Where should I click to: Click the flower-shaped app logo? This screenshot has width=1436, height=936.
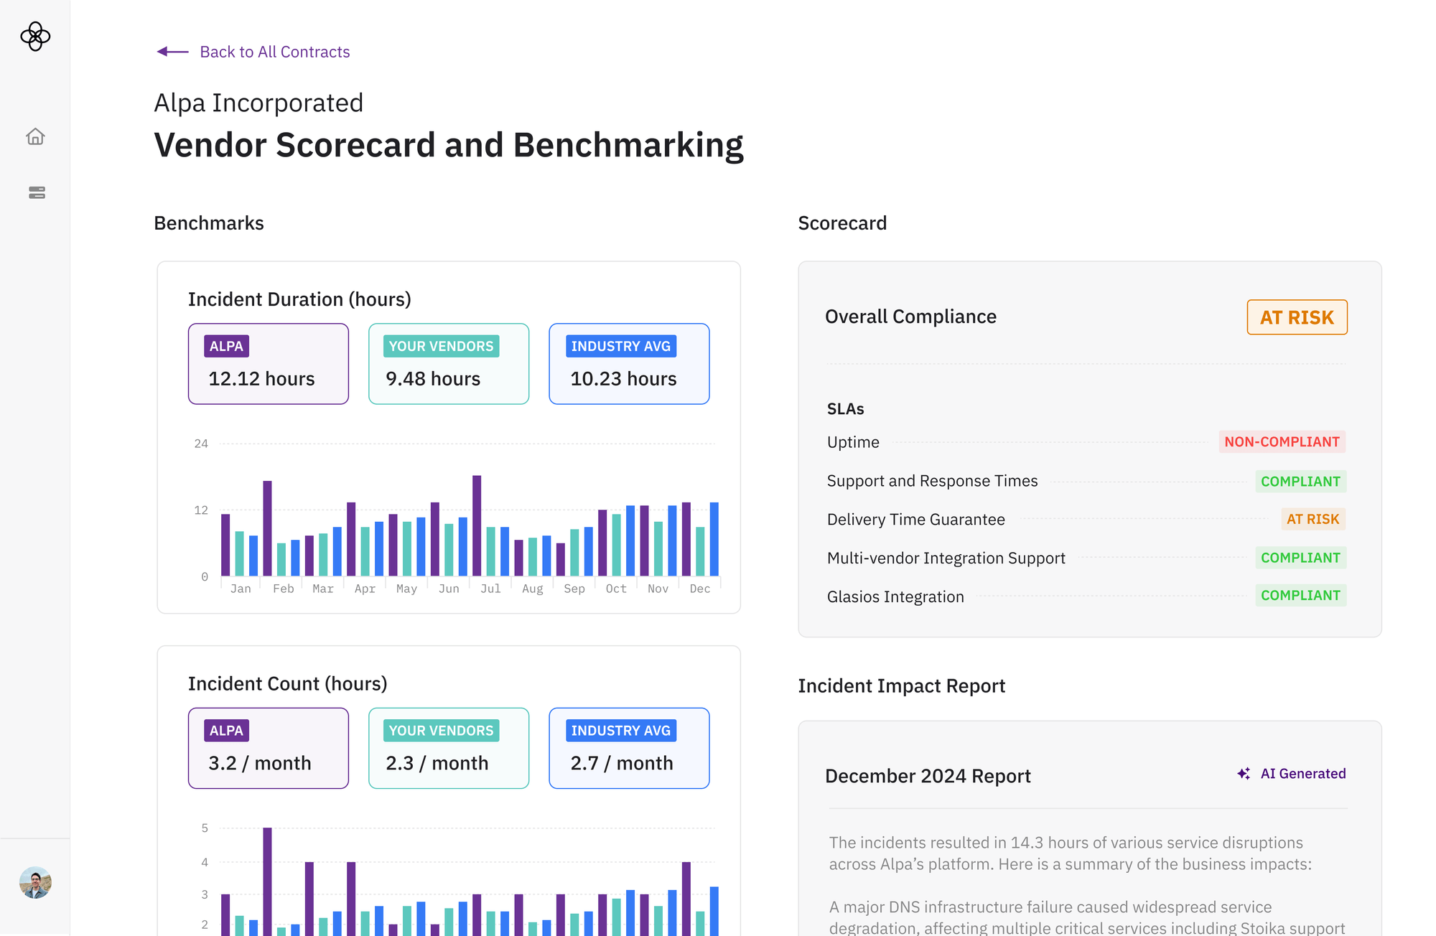click(34, 37)
